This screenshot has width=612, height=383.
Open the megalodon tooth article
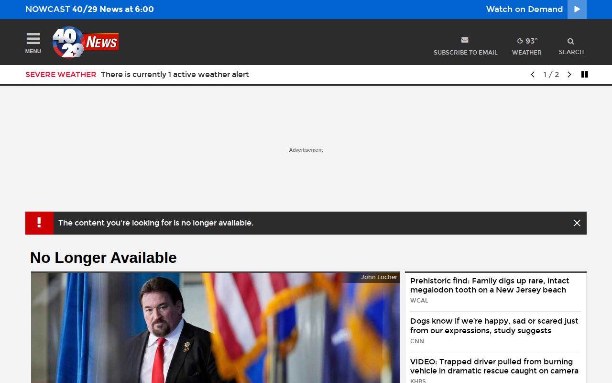(490, 285)
